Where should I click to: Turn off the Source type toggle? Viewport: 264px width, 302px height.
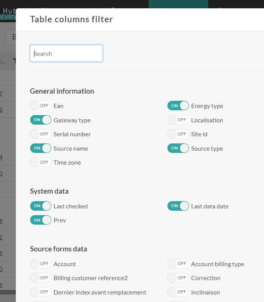coord(178,148)
